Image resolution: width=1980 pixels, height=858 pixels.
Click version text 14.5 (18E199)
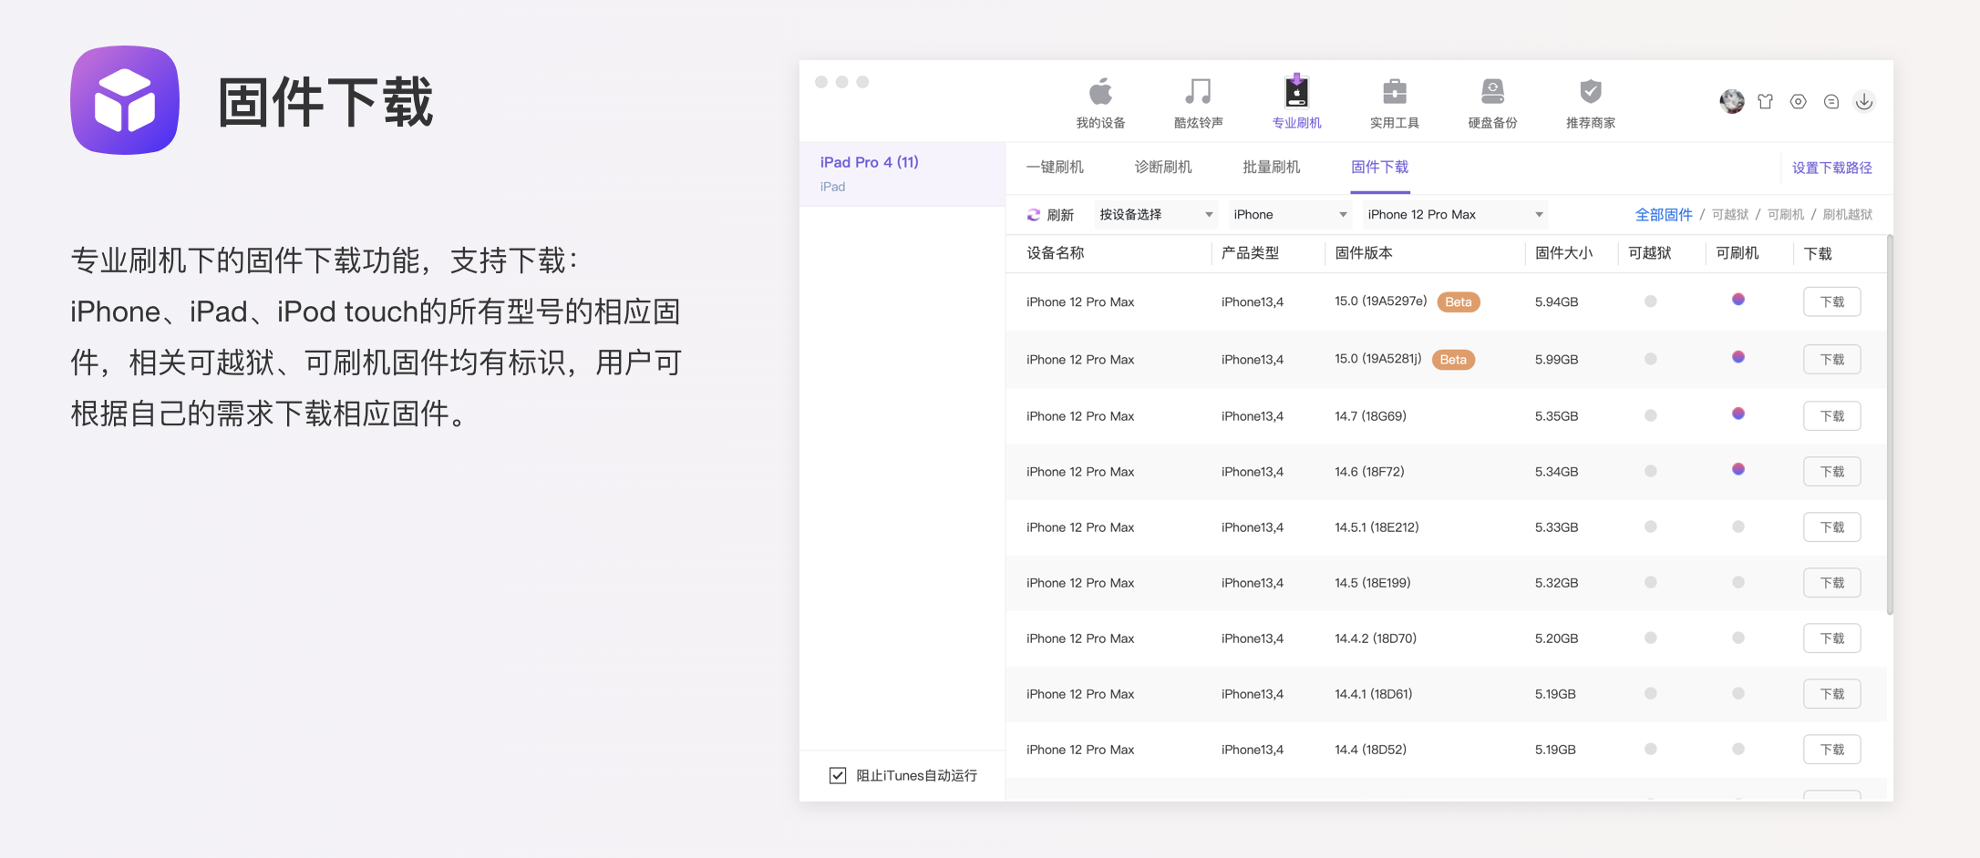(1373, 583)
